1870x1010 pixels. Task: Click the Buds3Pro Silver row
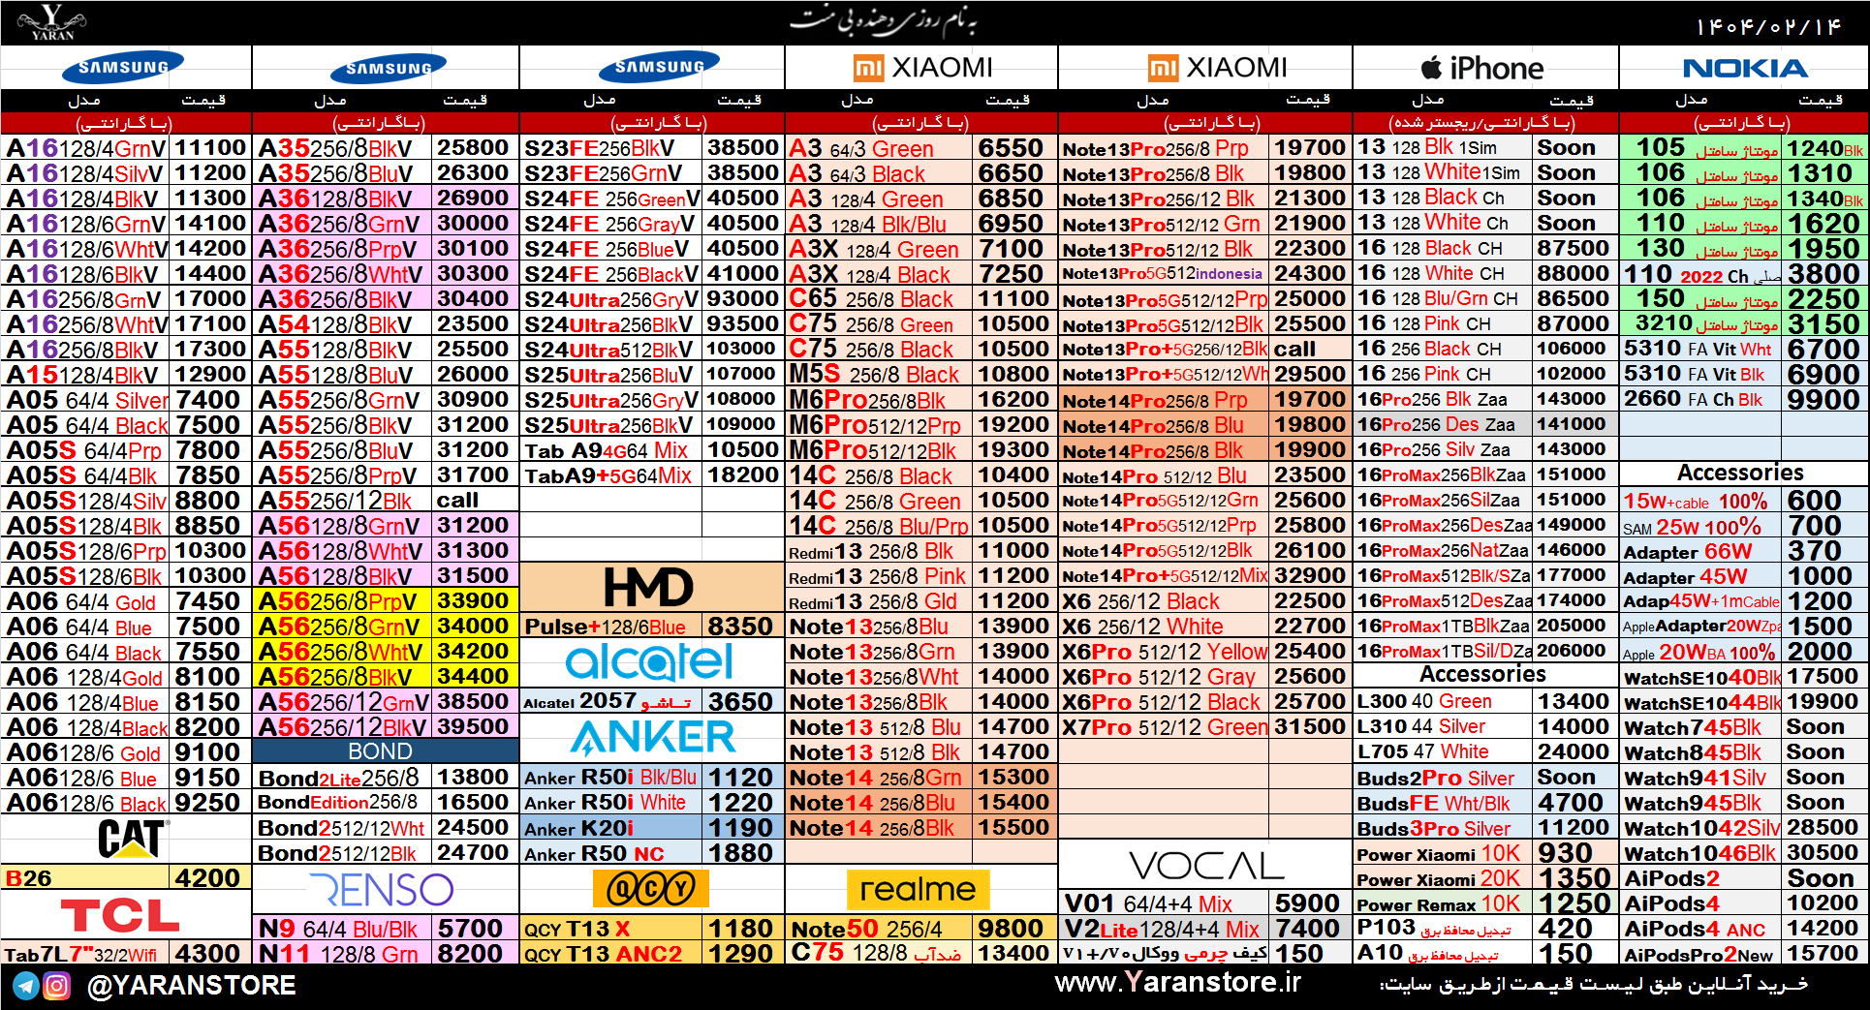[1485, 827]
